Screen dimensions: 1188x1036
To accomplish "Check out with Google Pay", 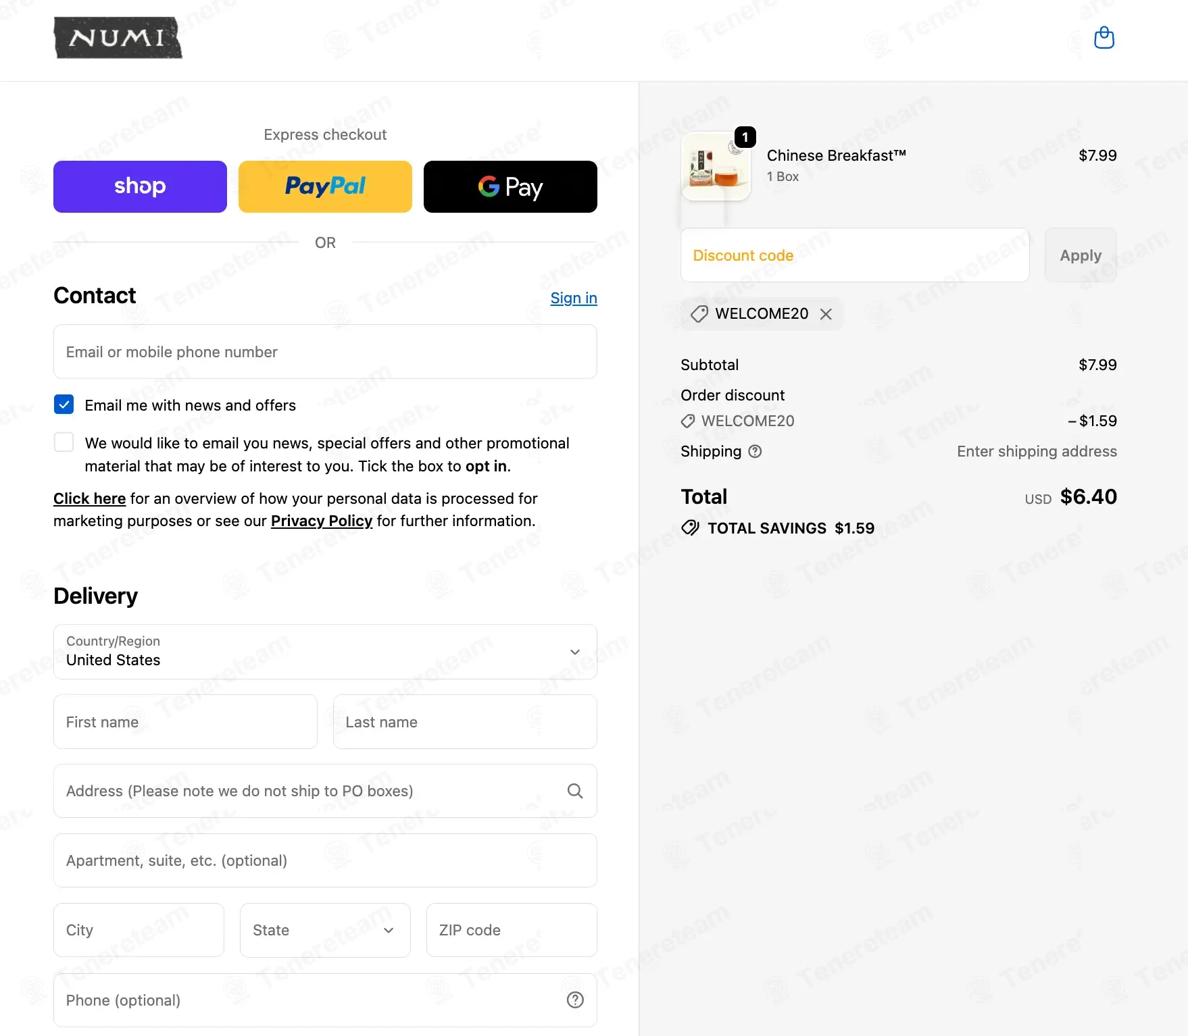I will pos(510,186).
